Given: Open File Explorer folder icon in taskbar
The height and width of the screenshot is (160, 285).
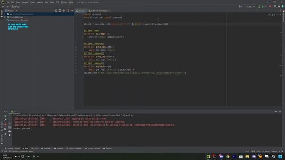Looking at the screenshot, I should point(248,156).
